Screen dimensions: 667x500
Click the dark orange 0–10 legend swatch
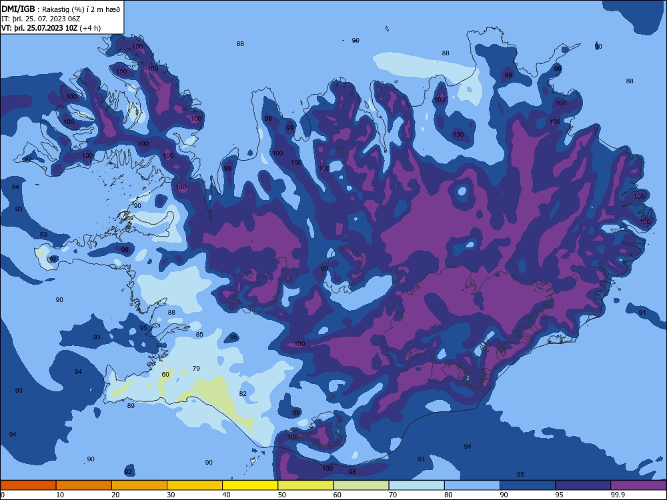click(x=28, y=485)
